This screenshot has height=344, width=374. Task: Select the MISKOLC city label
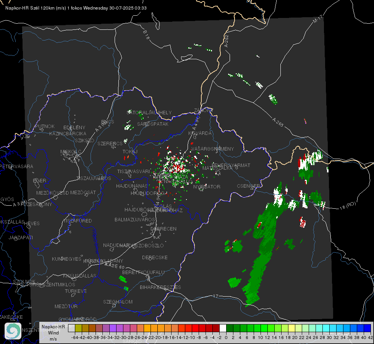coord(71,152)
